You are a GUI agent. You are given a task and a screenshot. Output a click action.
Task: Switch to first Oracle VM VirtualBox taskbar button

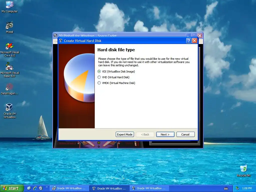tap(69, 188)
